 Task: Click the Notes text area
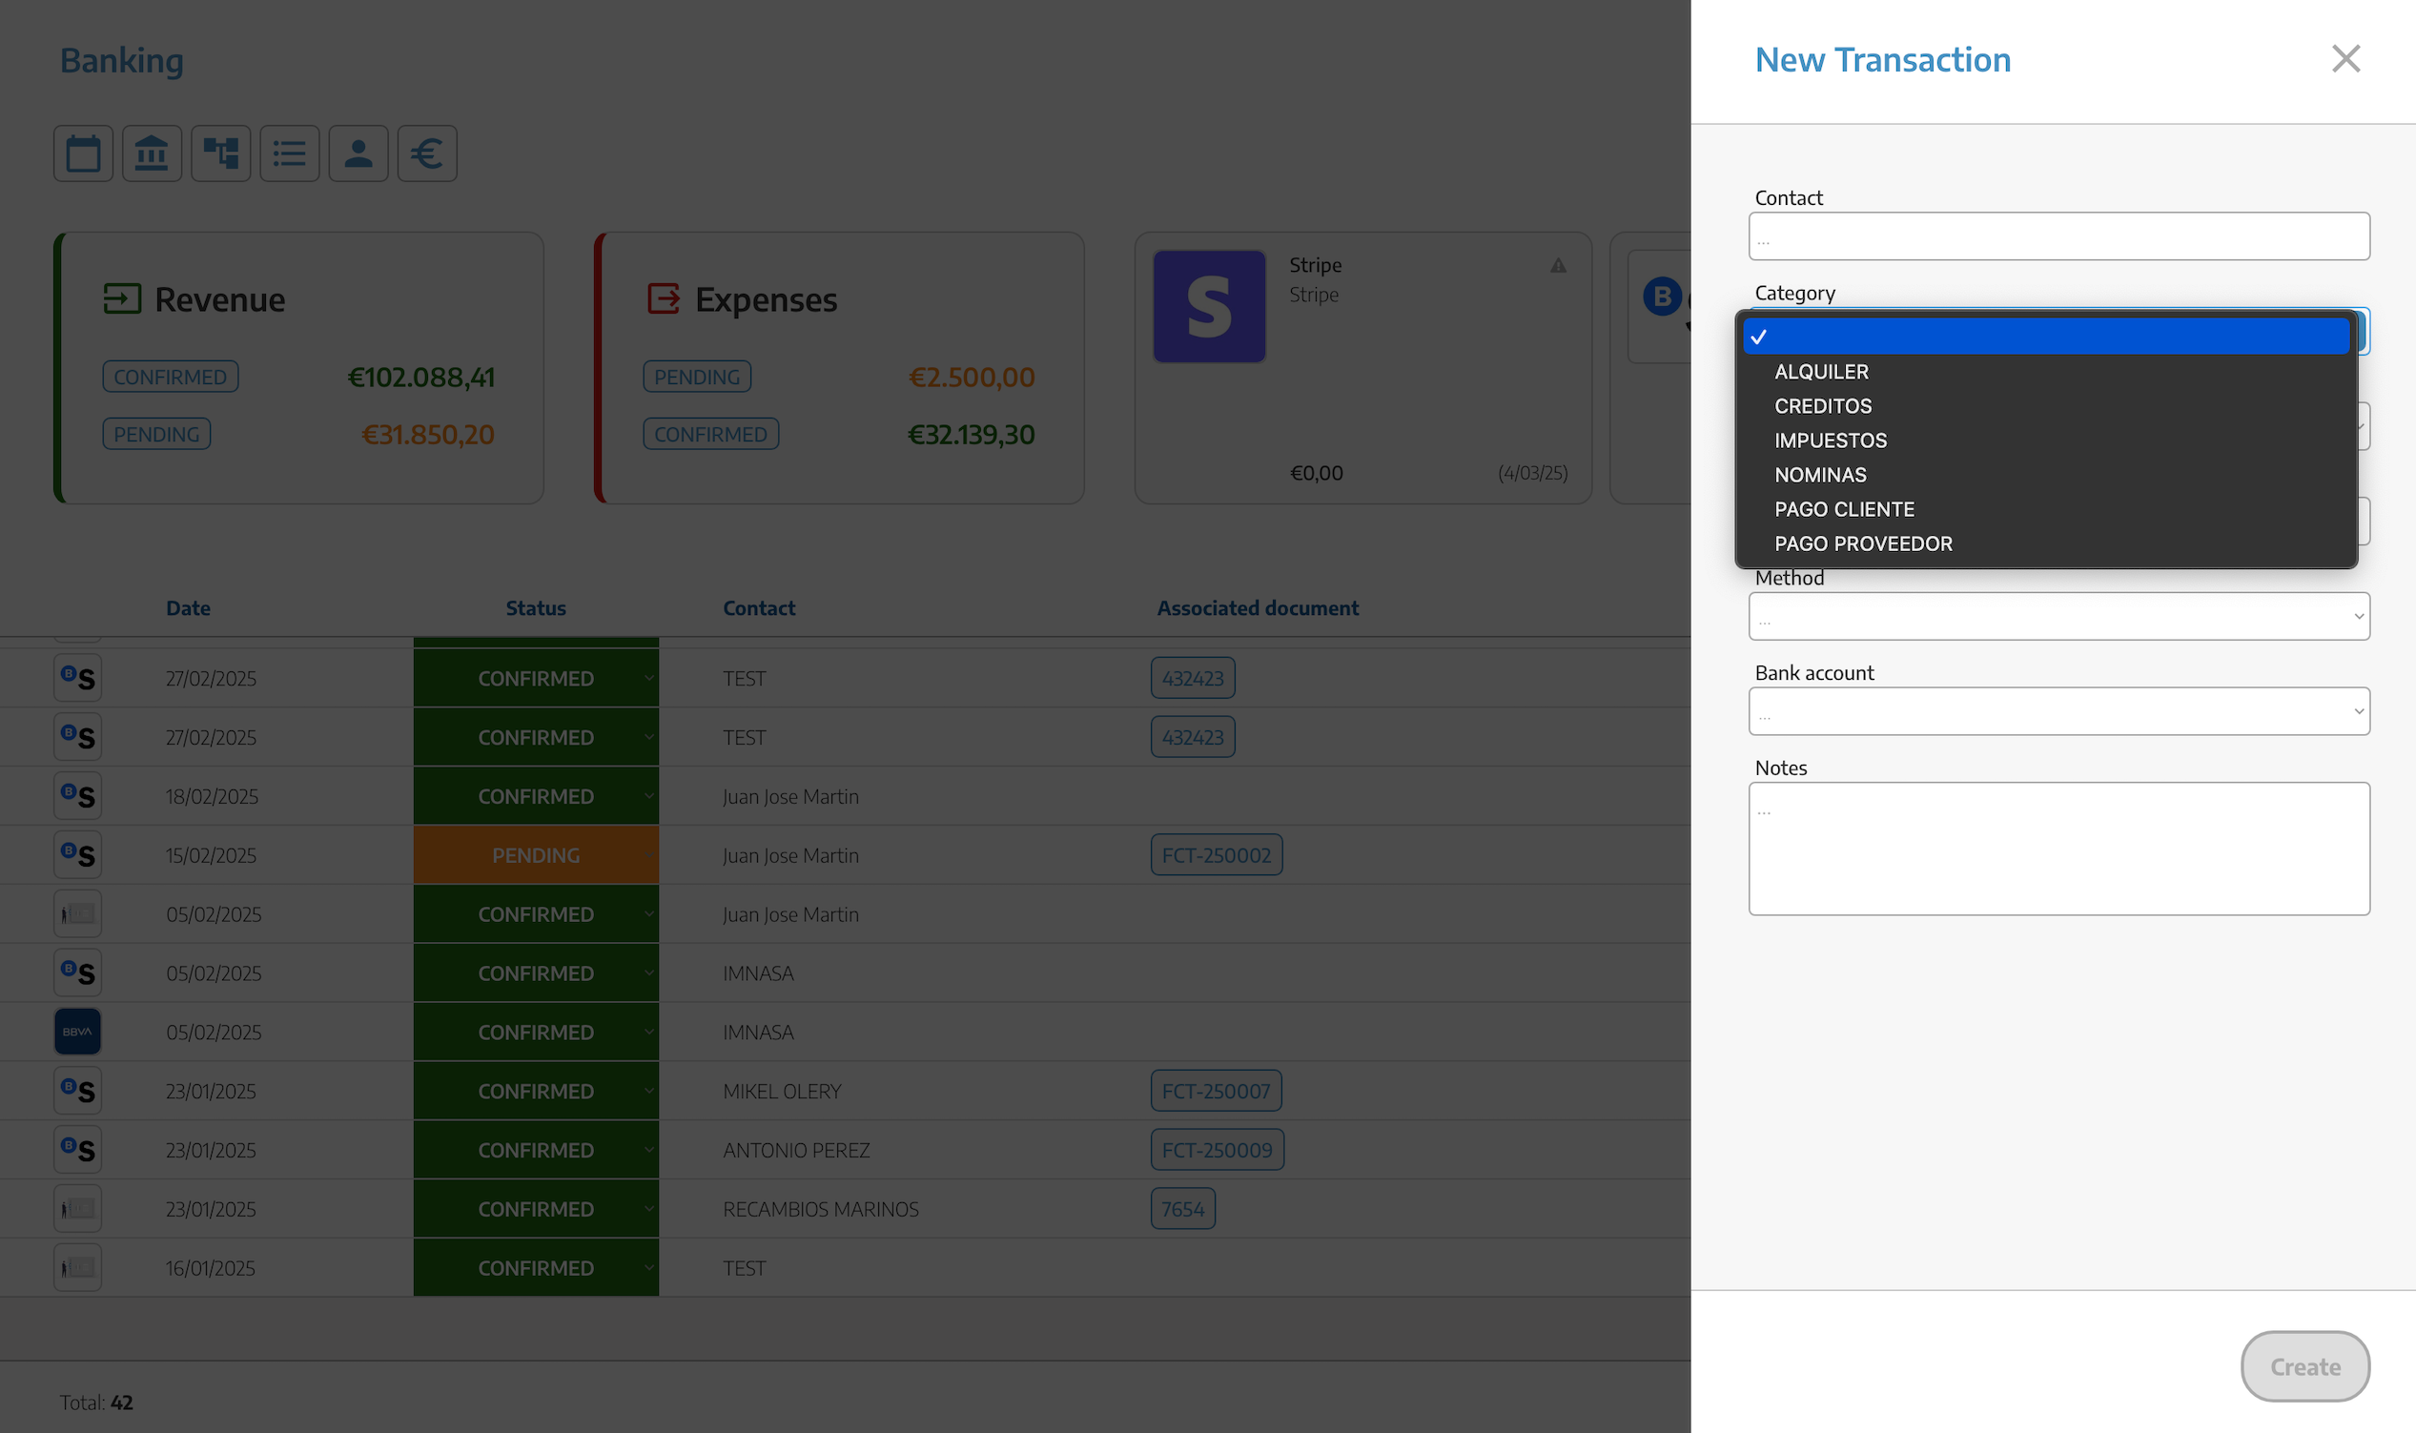2058,849
